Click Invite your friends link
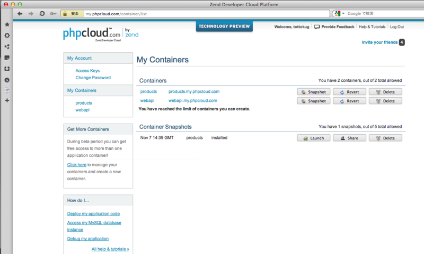 [x=379, y=42]
